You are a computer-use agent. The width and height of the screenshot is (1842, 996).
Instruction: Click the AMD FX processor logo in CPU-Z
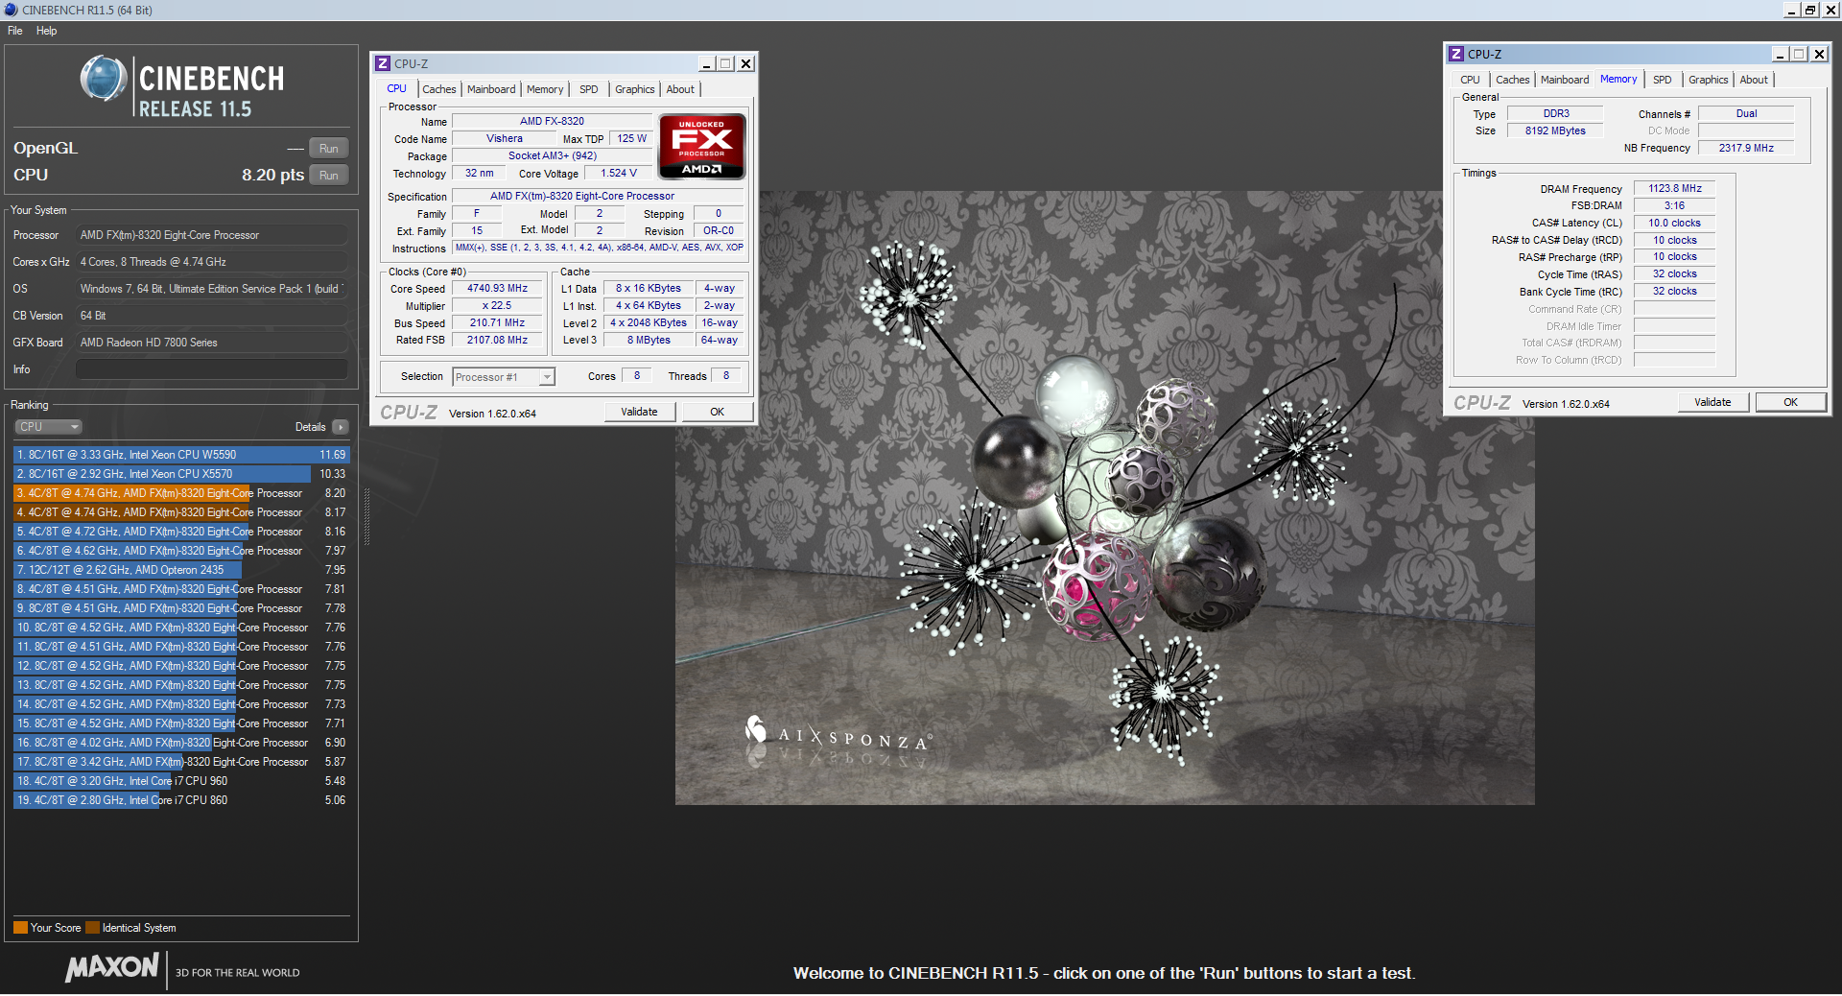tap(702, 146)
